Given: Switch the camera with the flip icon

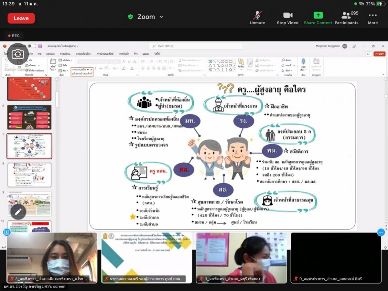Looking at the screenshot, I should 18,54.
